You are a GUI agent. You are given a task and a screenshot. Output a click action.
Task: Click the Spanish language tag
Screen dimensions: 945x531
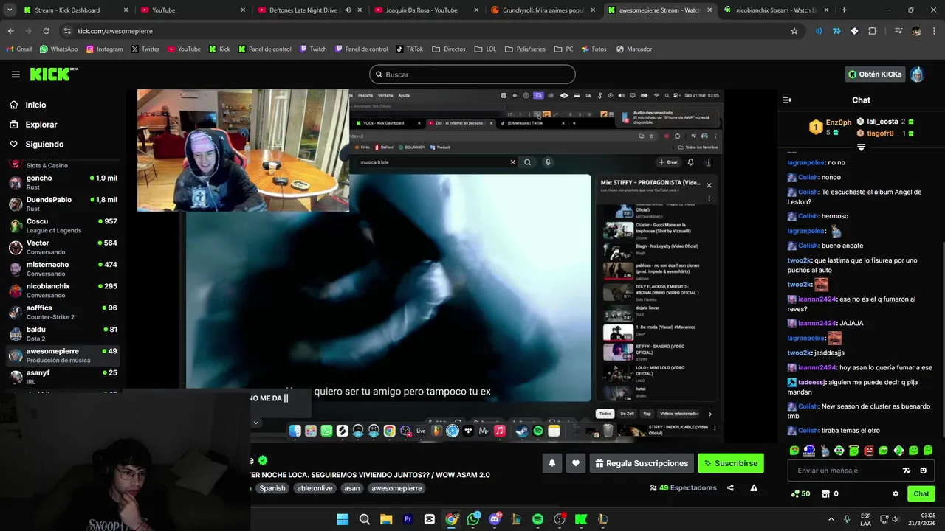272,488
